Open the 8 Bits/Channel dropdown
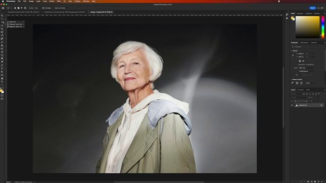Image resolution: width=326 pixels, height=183 pixels. point(307,71)
